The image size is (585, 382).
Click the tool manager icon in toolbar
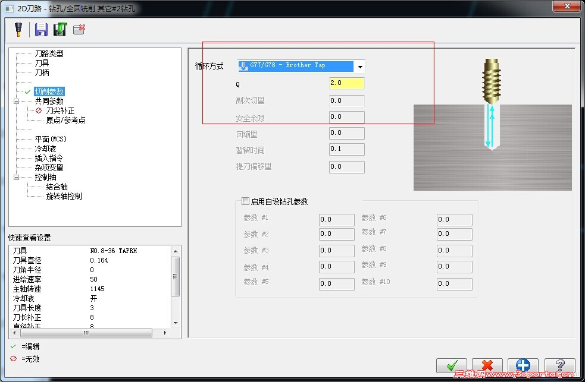18,30
